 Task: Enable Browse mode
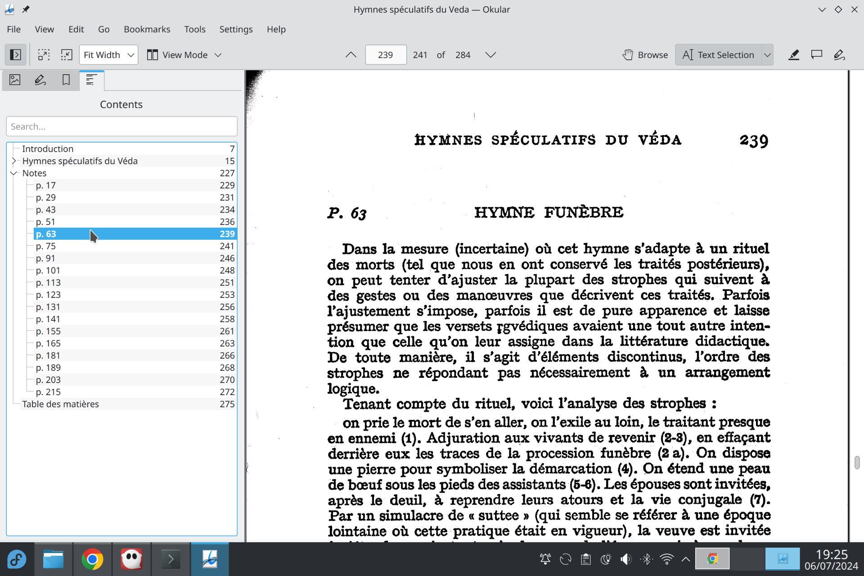[645, 55]
